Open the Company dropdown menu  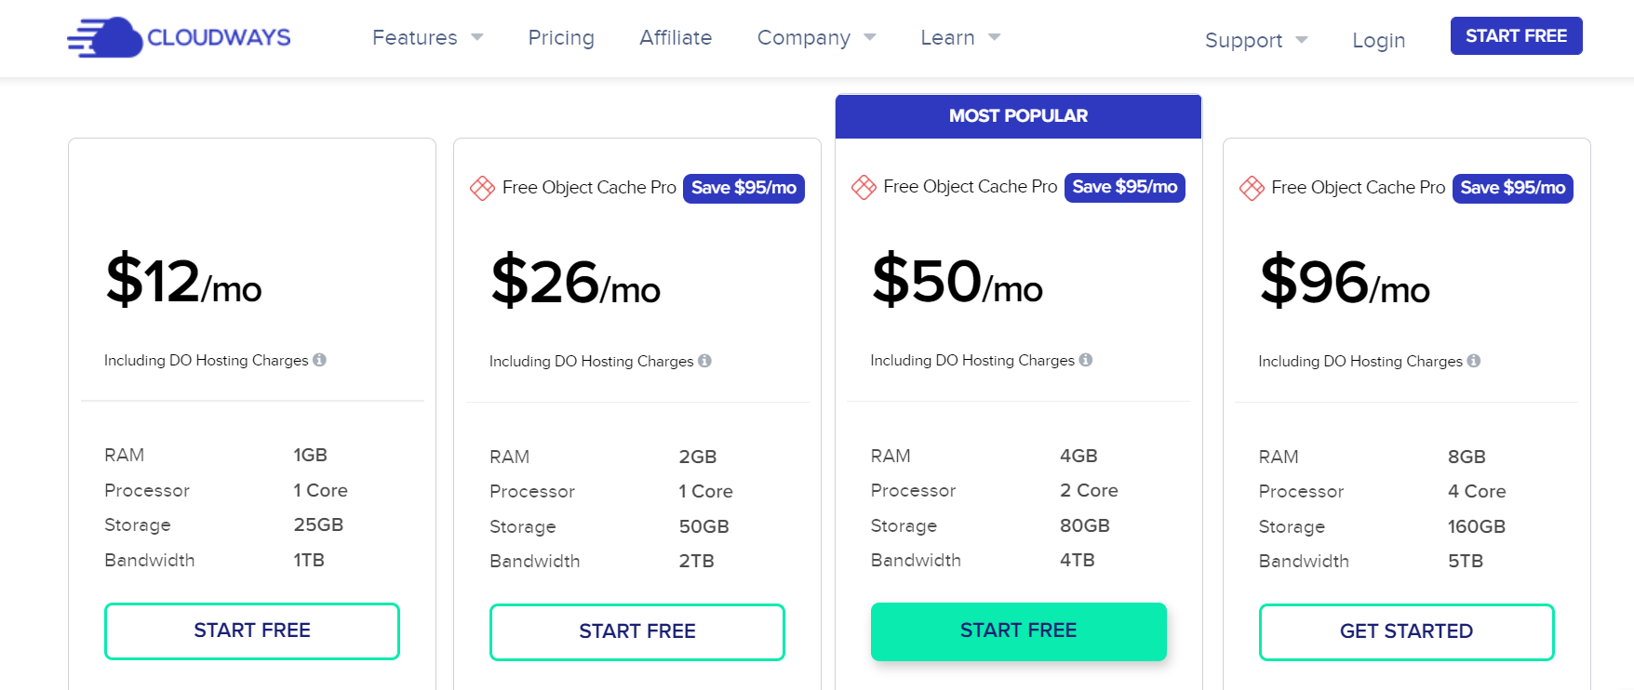pos(816,37)
